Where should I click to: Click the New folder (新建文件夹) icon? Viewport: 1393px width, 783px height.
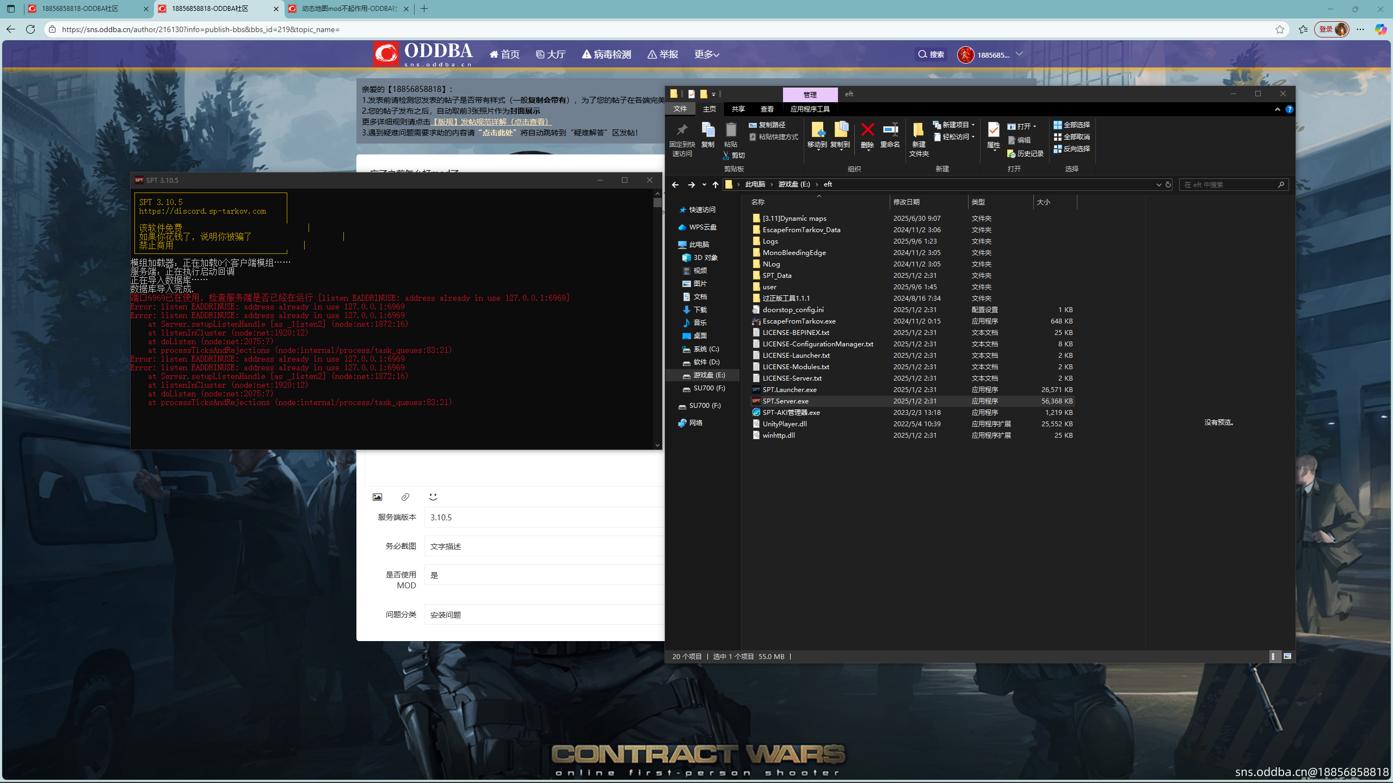[x=919, y=130]
